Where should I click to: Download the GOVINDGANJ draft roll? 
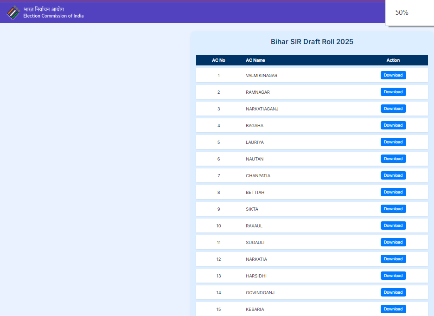393,292
